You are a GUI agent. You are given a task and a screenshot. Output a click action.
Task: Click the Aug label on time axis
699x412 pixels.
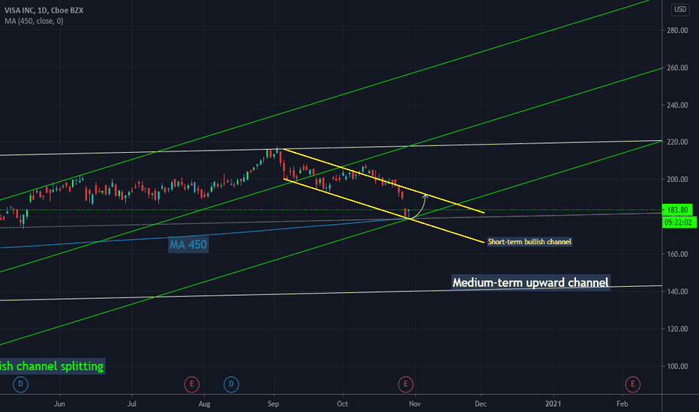click(204, 404)
